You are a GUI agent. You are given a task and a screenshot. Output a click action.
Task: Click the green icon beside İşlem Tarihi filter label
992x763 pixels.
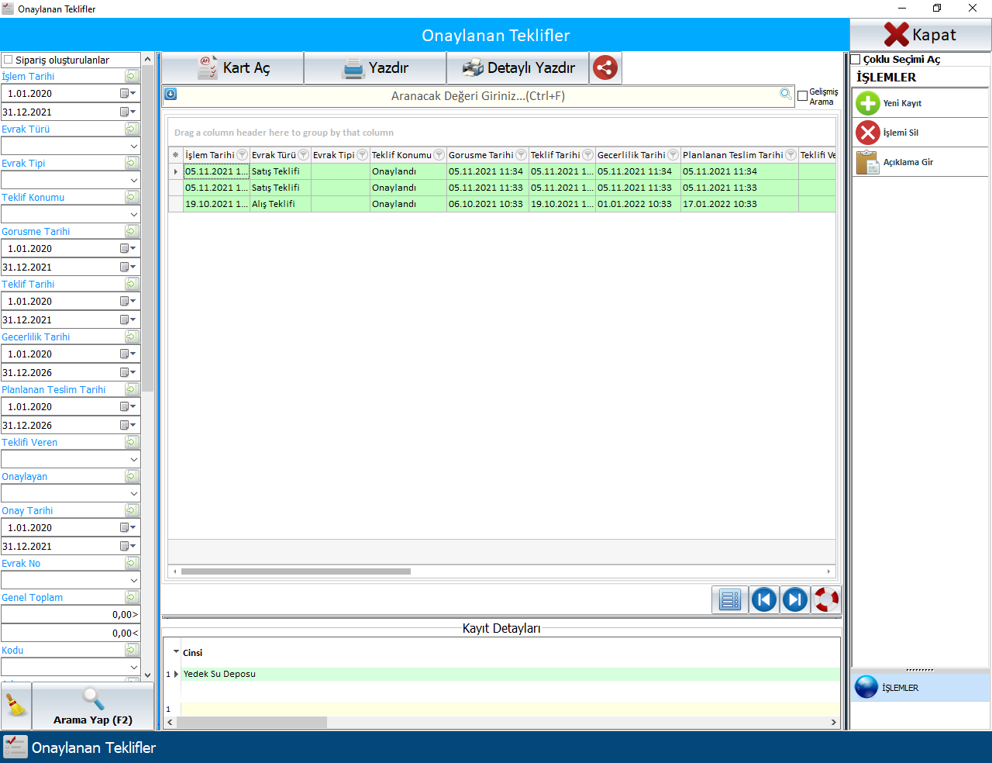point(133,76)
